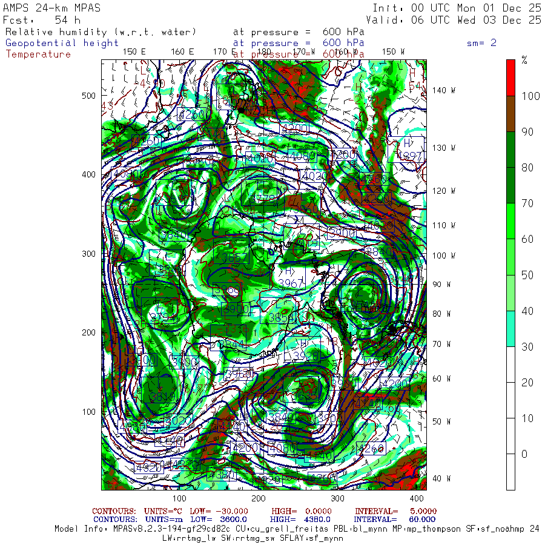This screenshot has width=545, height=545.
Task: Click the 'sm= 2' smoothing text
Action: tap(482, 43)
